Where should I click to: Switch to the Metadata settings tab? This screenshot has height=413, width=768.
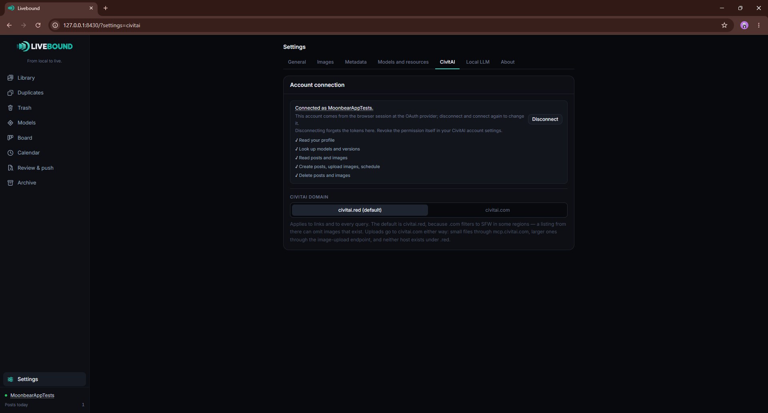[356, 62]
